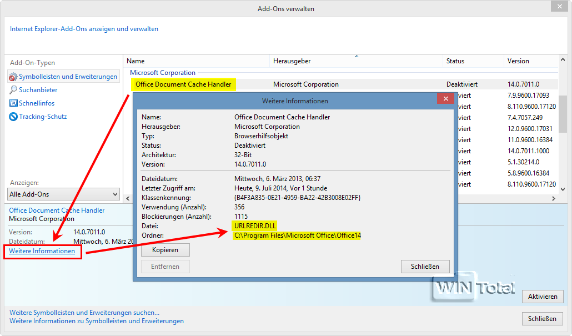Screen dimensions: 572x336
Task: Select the row with version 11.0.9600.16384
Action: click(x=530, y=140)
